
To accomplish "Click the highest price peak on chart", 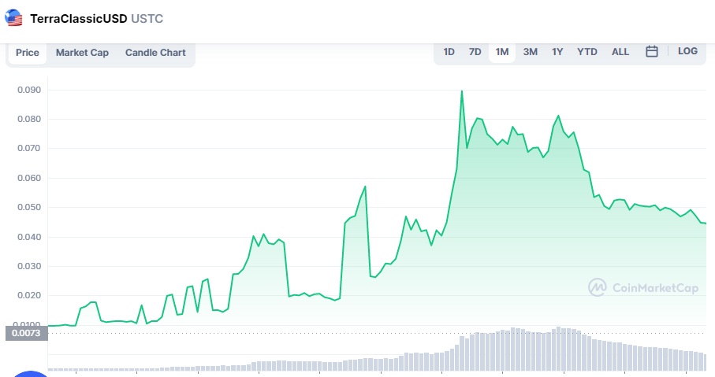I will [x=462, y=91].
